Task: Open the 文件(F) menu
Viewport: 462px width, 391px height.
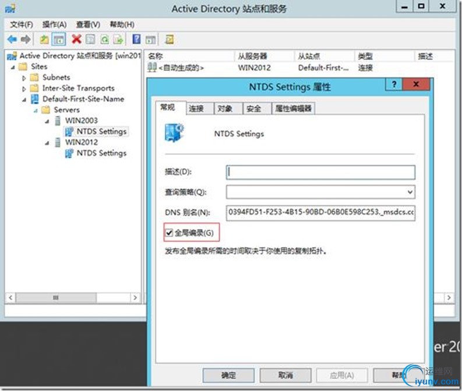Action: 22,24
